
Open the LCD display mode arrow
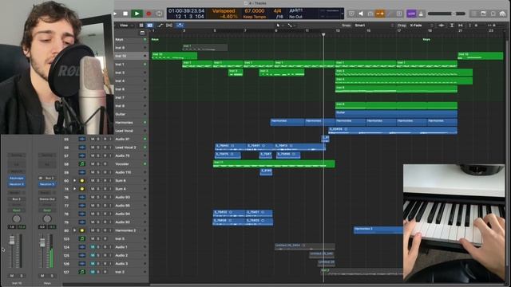(343, 14)
